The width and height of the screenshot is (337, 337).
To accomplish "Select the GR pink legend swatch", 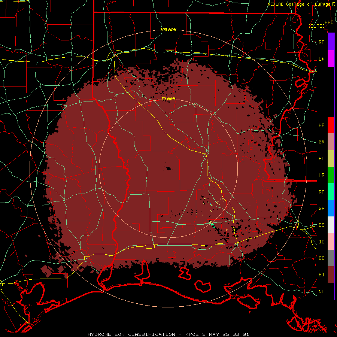I will click(331, 142).
